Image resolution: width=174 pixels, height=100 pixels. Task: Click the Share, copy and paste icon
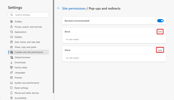point(11,47)
